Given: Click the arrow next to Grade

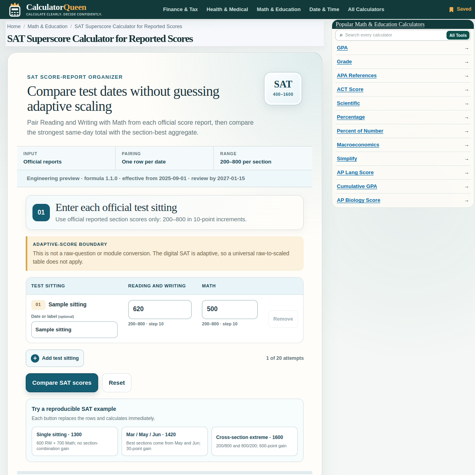Looking at the screenshot, I should [x=466, y=62].
